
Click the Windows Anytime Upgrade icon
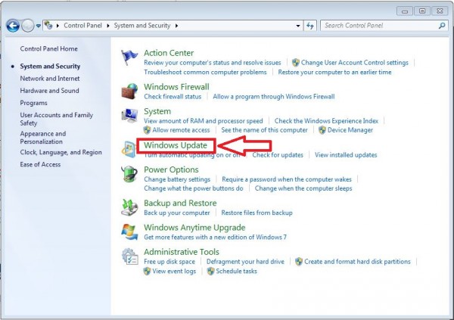(129, 231)
